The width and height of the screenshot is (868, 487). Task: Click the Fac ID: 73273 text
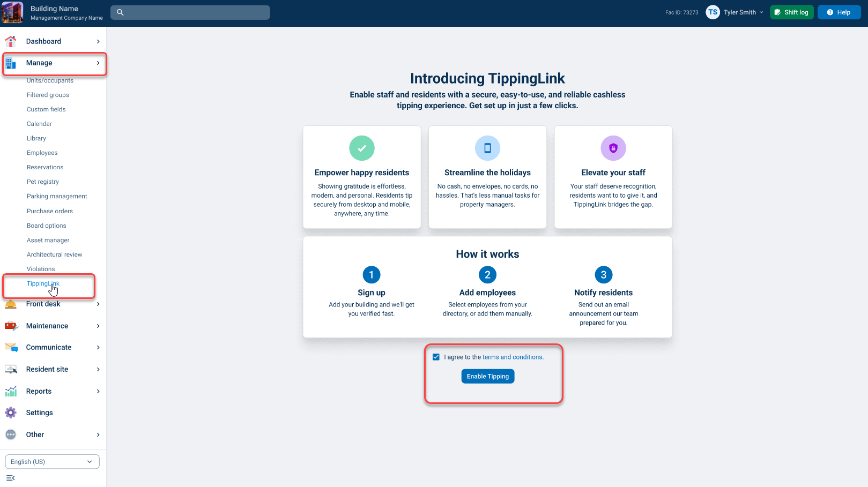[682, 12]
